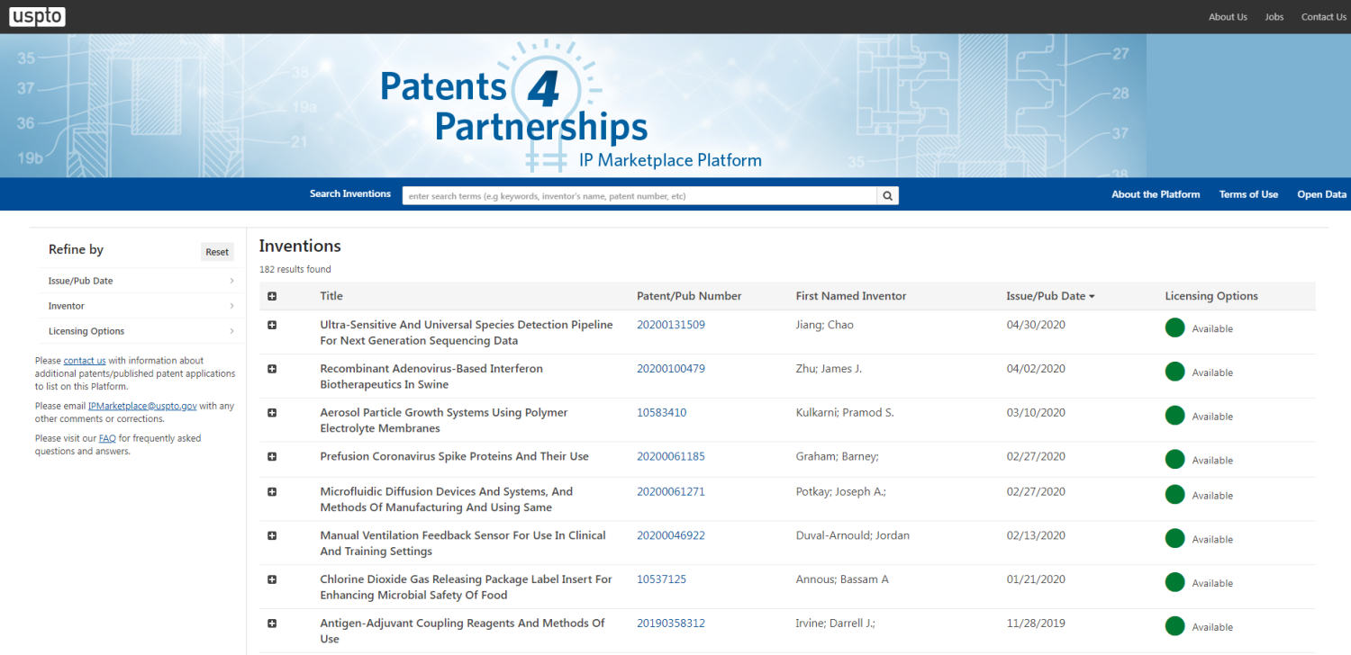The width and height of the screenshot is (1351, 655).
Task: Open patent publication 20200061185
Action: pyautogui.click(x=671, y=457)
